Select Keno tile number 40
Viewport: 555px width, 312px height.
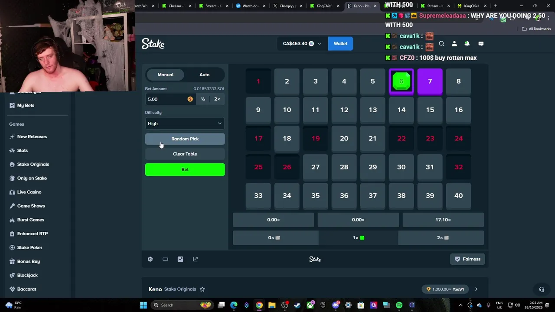[458, 195]
